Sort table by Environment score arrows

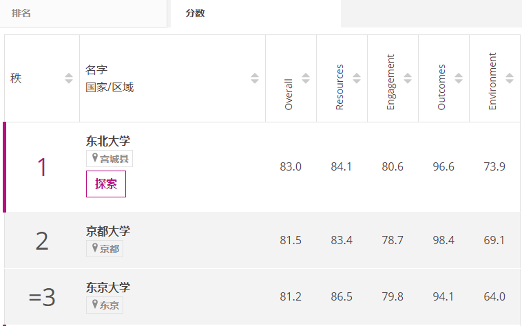[x=510, y=78]
